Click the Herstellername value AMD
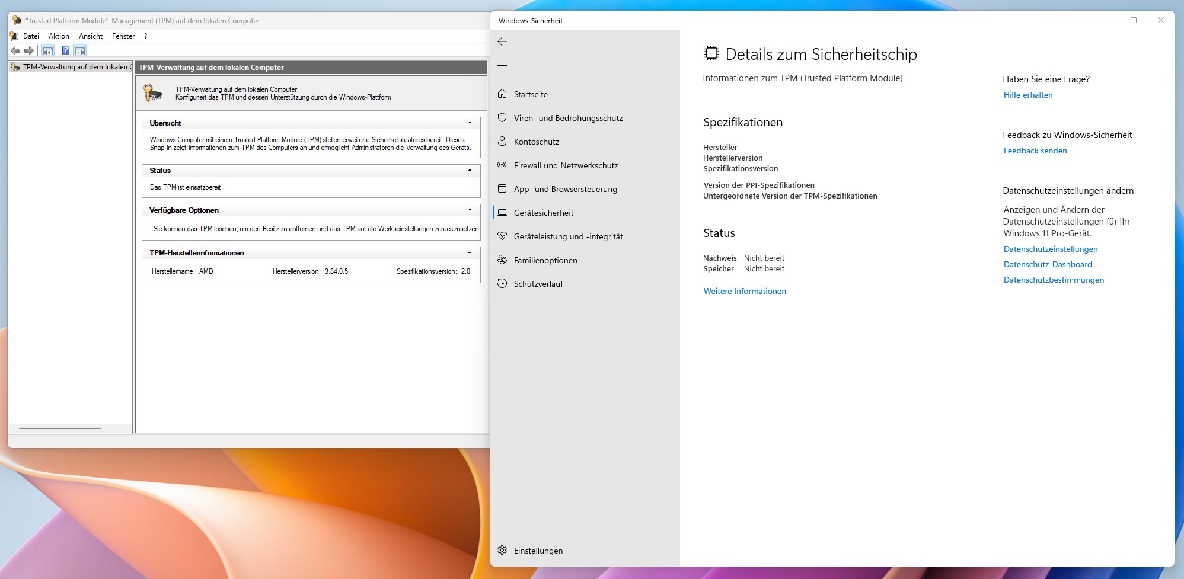 (206, 271)
